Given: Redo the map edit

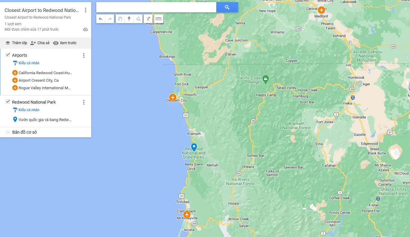Looking at the screenshot, I should 110,19.
